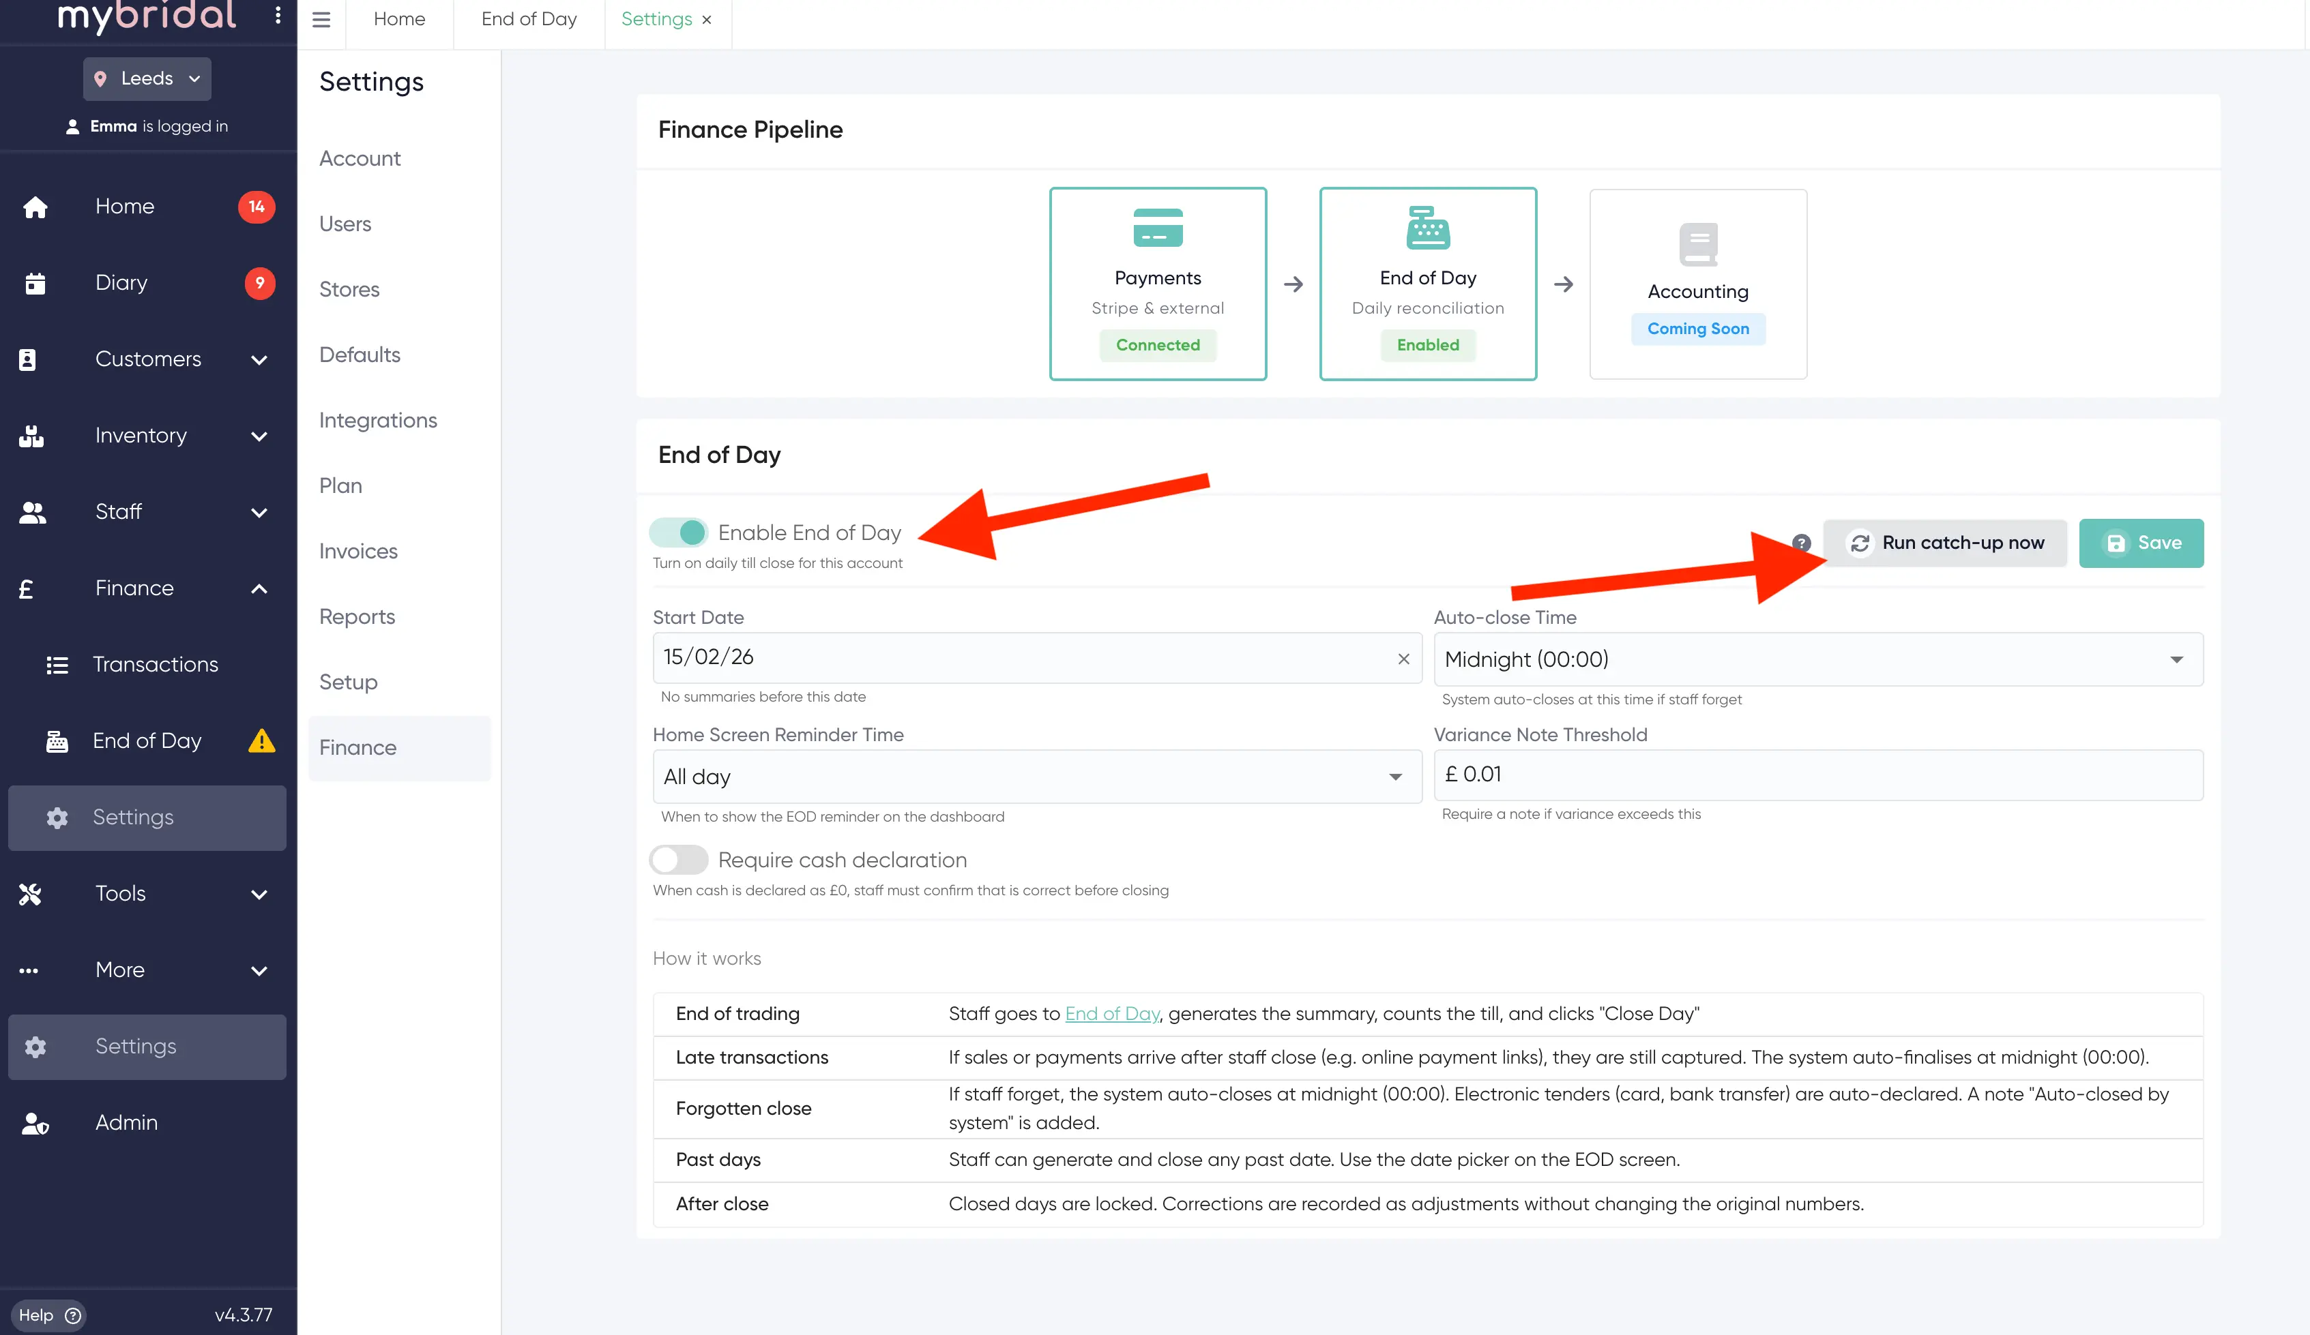Switch to the End of Day tab
2310x1335 pixels.
click(529, 19)
